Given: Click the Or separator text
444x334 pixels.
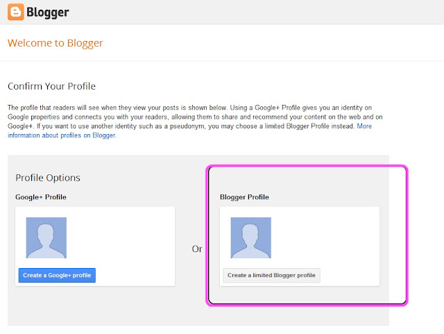Looking at the screenshot, I should click(197, 249).
